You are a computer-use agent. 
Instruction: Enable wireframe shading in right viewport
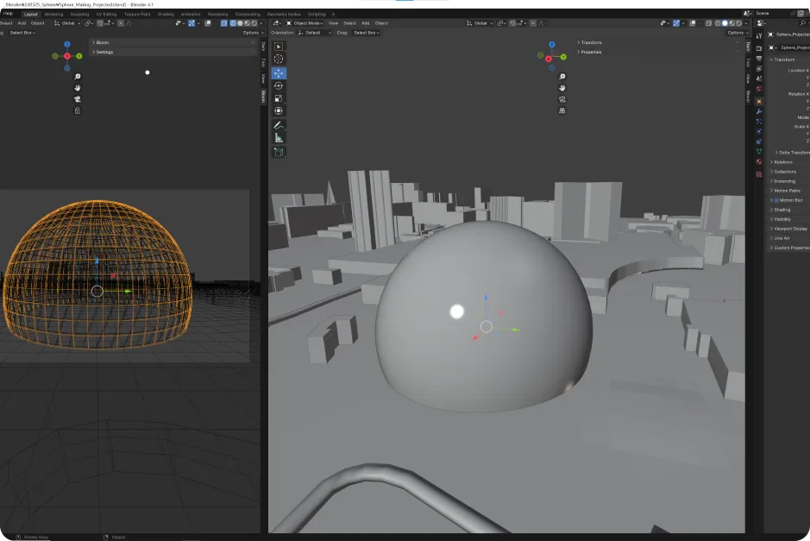718,23
